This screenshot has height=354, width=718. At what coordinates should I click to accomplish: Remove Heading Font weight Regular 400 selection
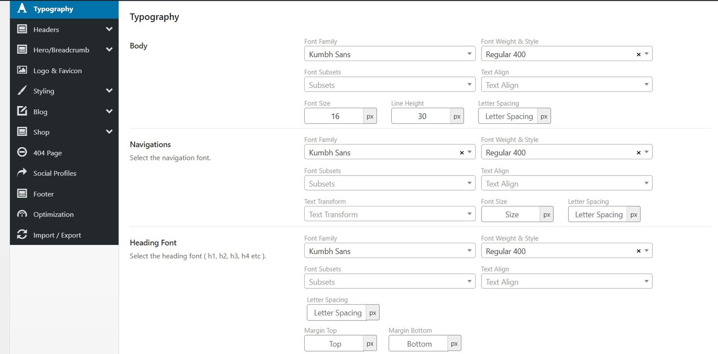click(x=639, y=251)
